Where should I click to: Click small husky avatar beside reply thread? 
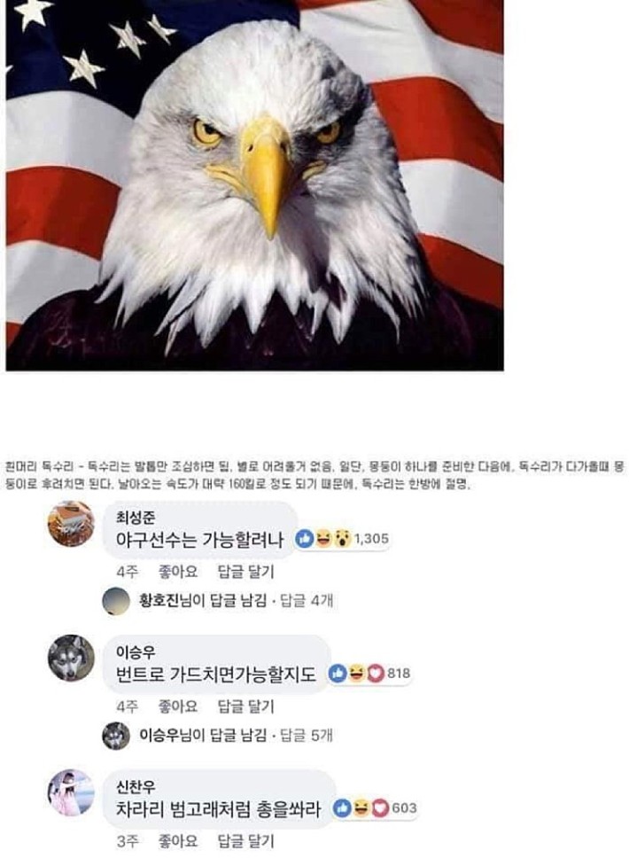click(x=116, y=736)
